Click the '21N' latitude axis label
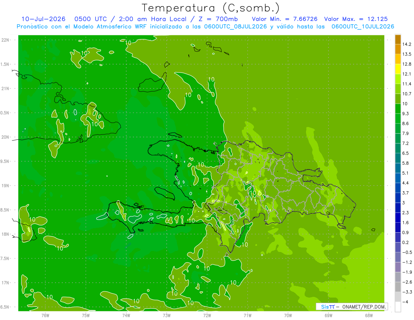The width and height of the screenshot is (414, 320). coord(6,89)
